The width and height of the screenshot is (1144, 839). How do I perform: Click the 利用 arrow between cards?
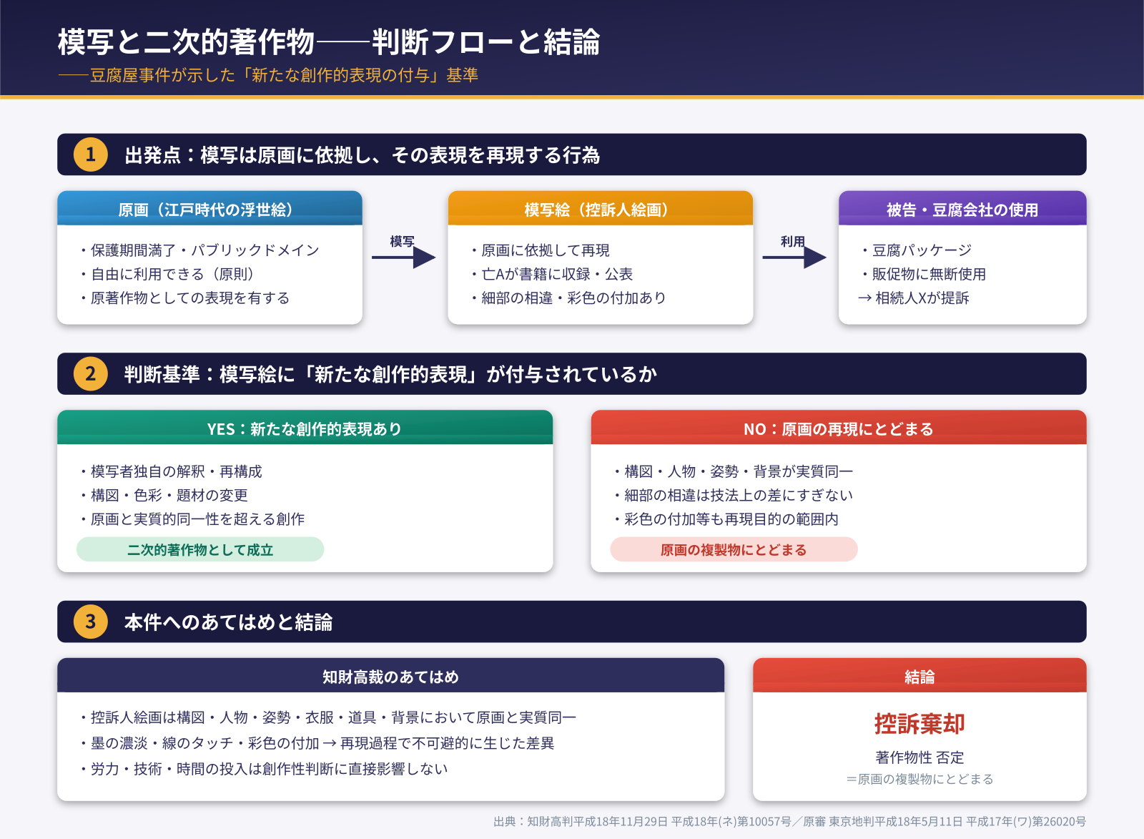pyautogui.click(x=794, y=257)
